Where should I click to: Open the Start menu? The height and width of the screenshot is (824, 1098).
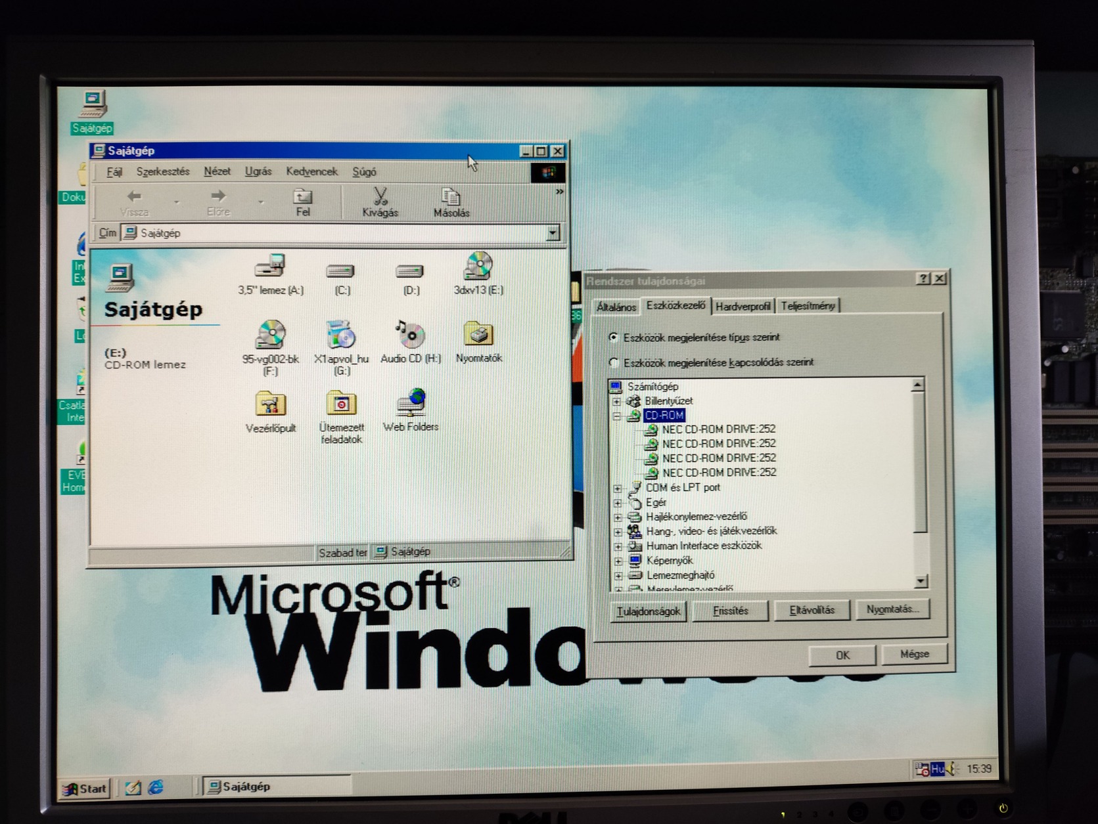pos(85,789)
